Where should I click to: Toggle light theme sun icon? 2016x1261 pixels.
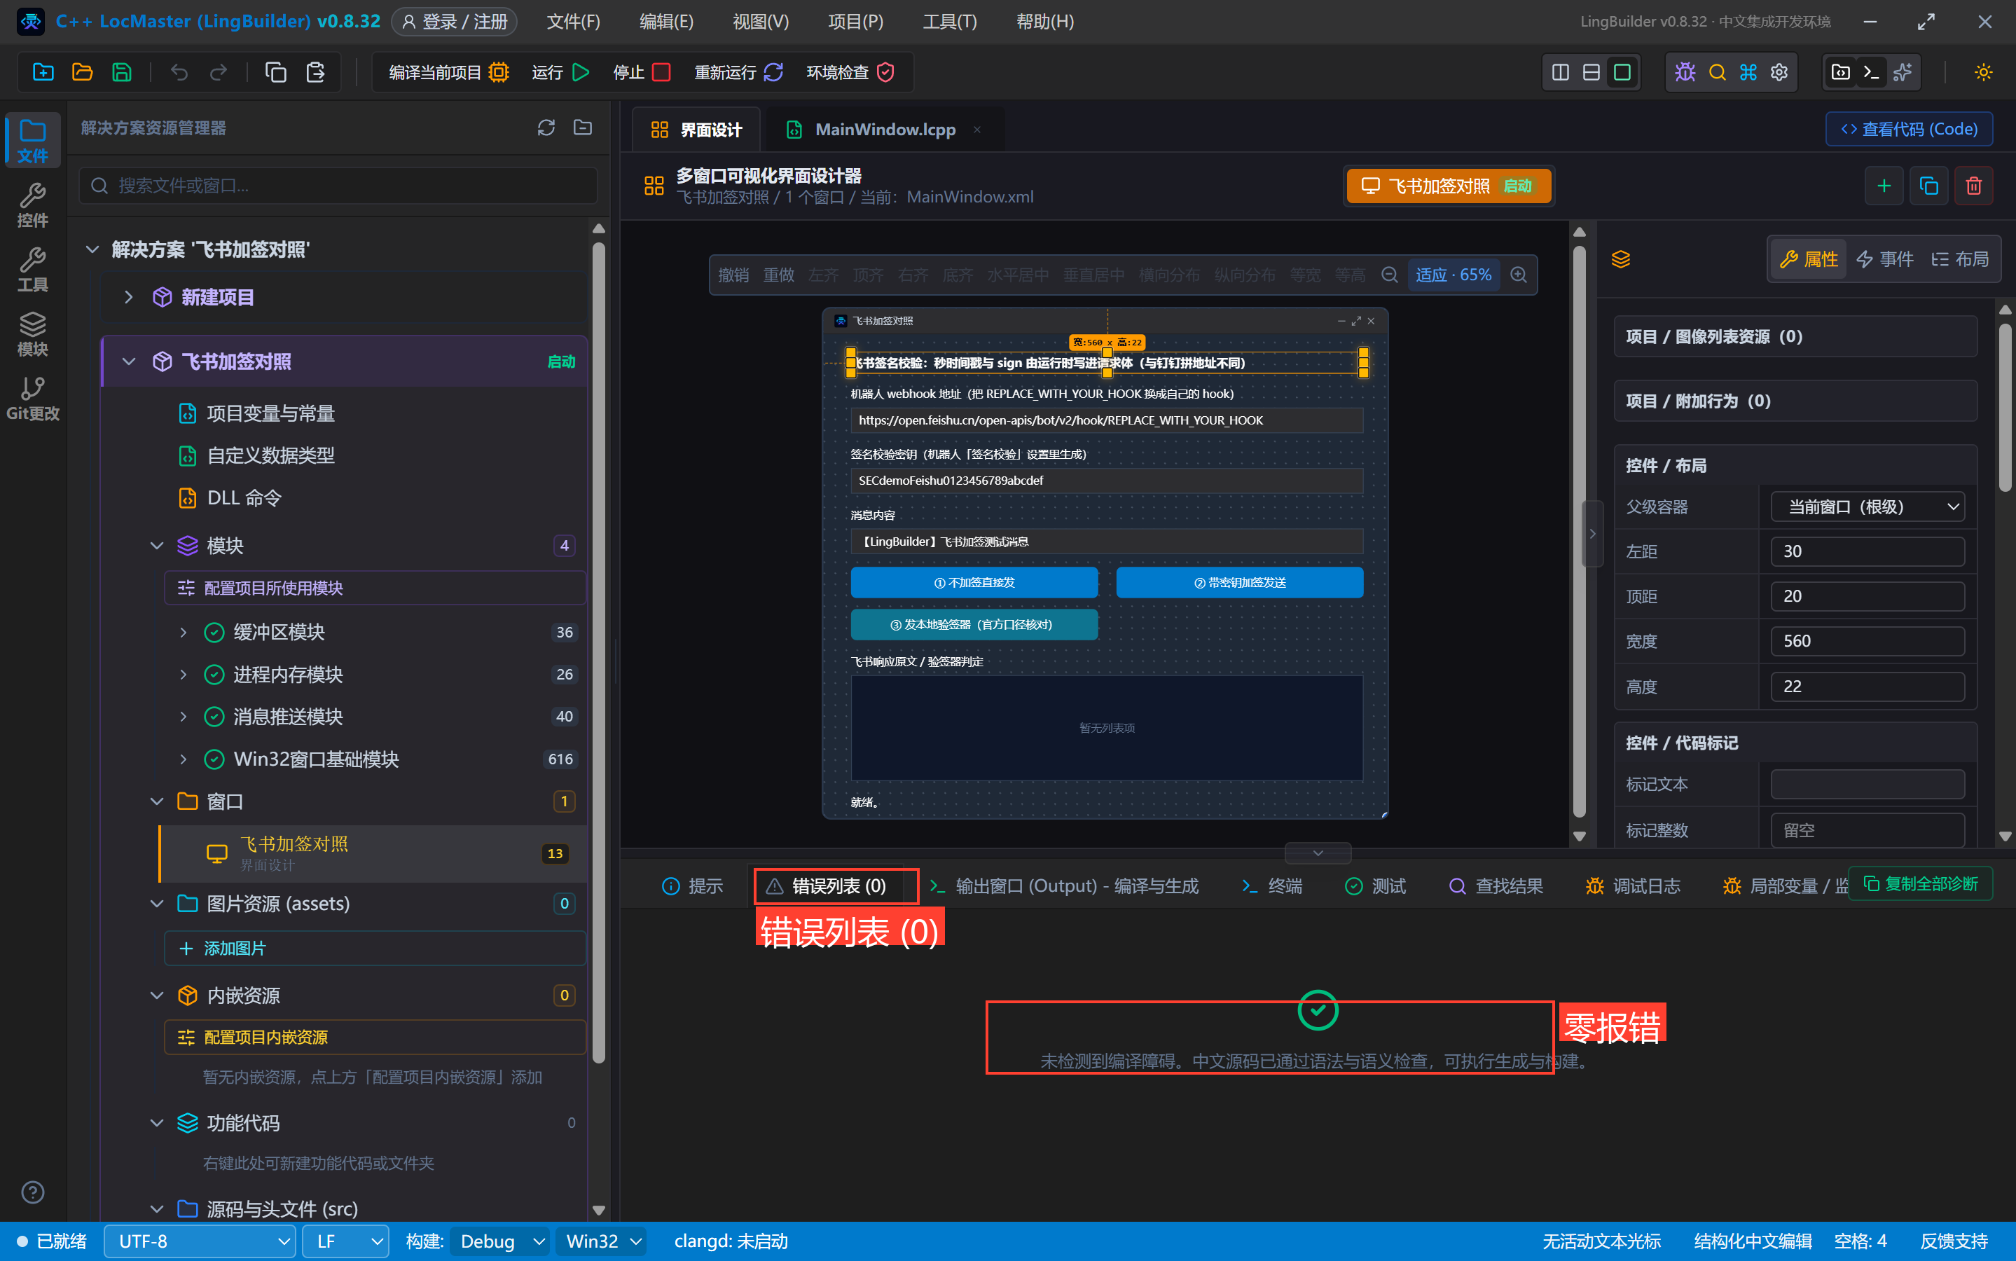[x=1984, y=73]
